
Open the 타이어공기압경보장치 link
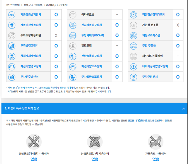155,66
